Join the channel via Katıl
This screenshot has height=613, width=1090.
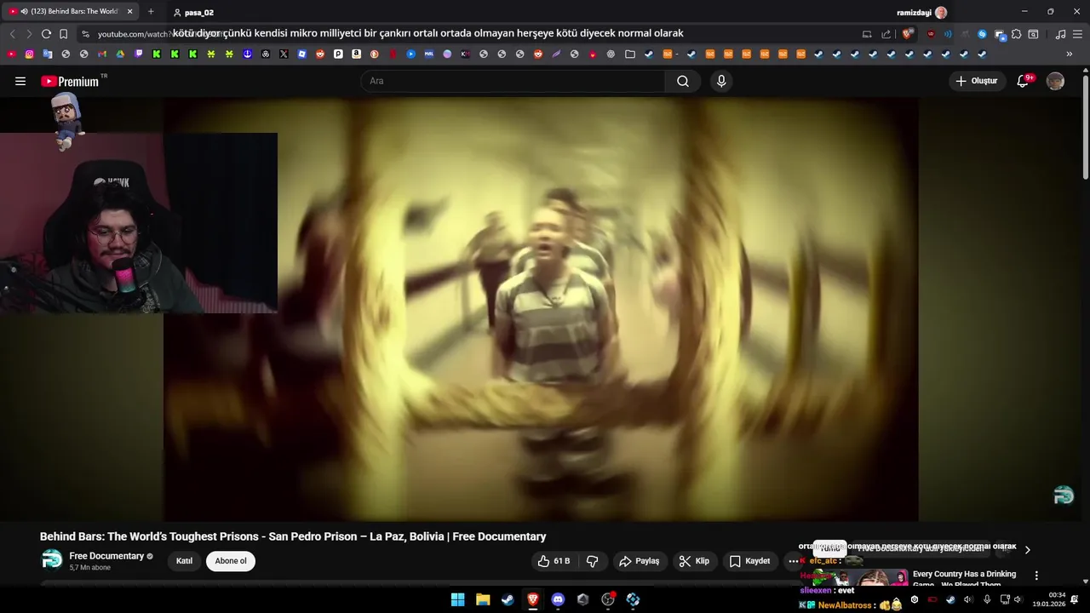184,561
